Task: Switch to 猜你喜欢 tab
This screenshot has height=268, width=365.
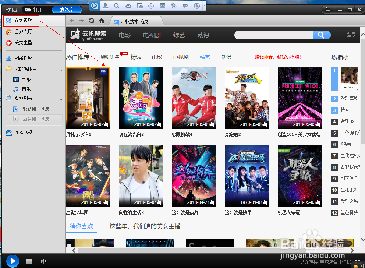Action: (x=81, y=226)
